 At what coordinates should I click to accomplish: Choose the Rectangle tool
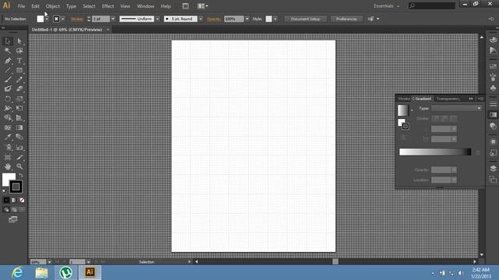19,70
